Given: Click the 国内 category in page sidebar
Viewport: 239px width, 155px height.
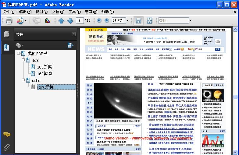Looking at the screenshot, I should point(90,85).
